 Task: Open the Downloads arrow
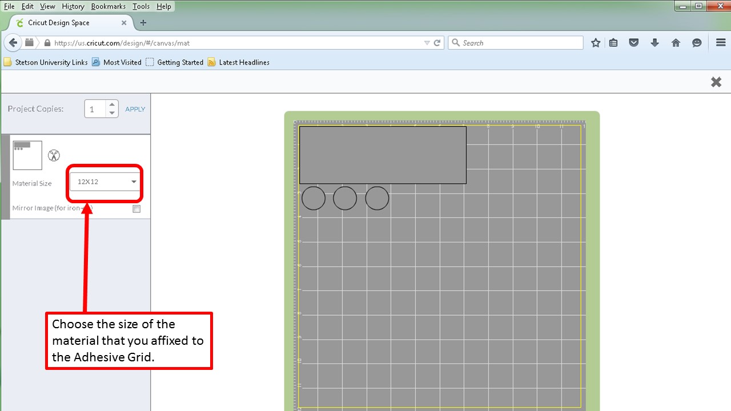tap(654, 43)
